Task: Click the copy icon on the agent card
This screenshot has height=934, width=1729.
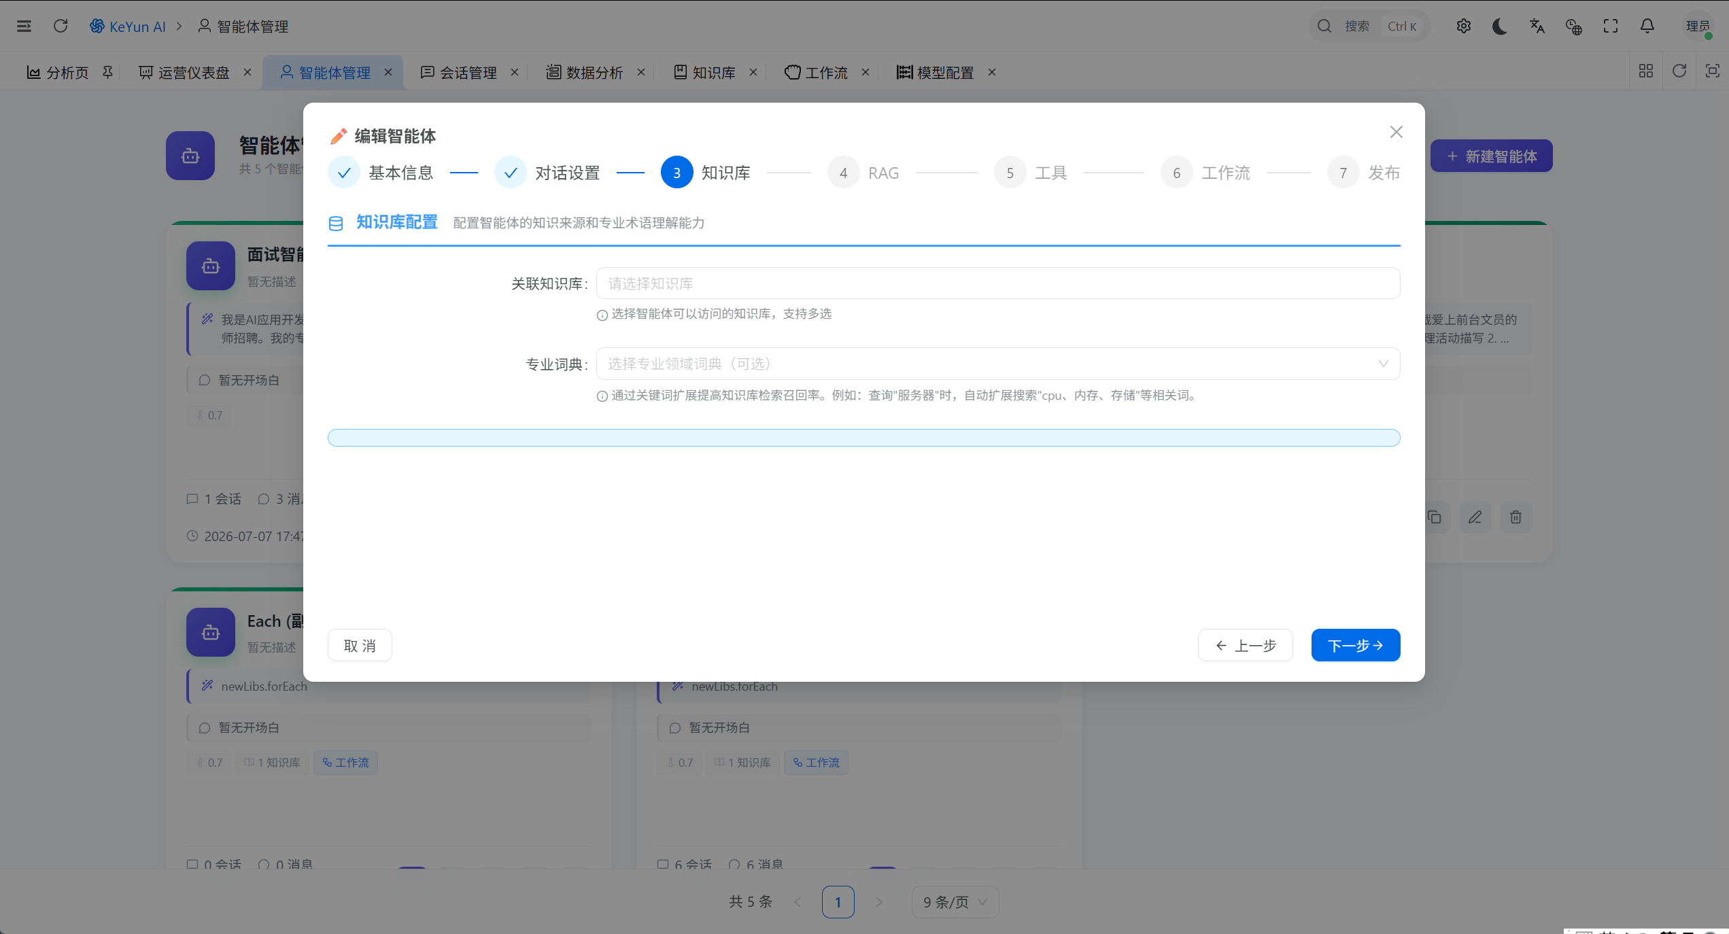Action: 1435,517
